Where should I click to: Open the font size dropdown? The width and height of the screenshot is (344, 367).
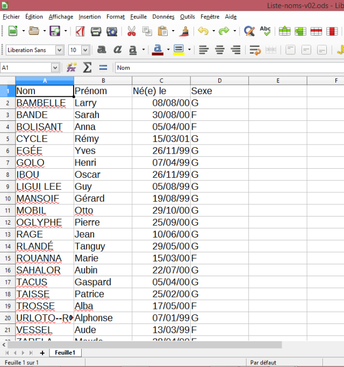point(86,50)
